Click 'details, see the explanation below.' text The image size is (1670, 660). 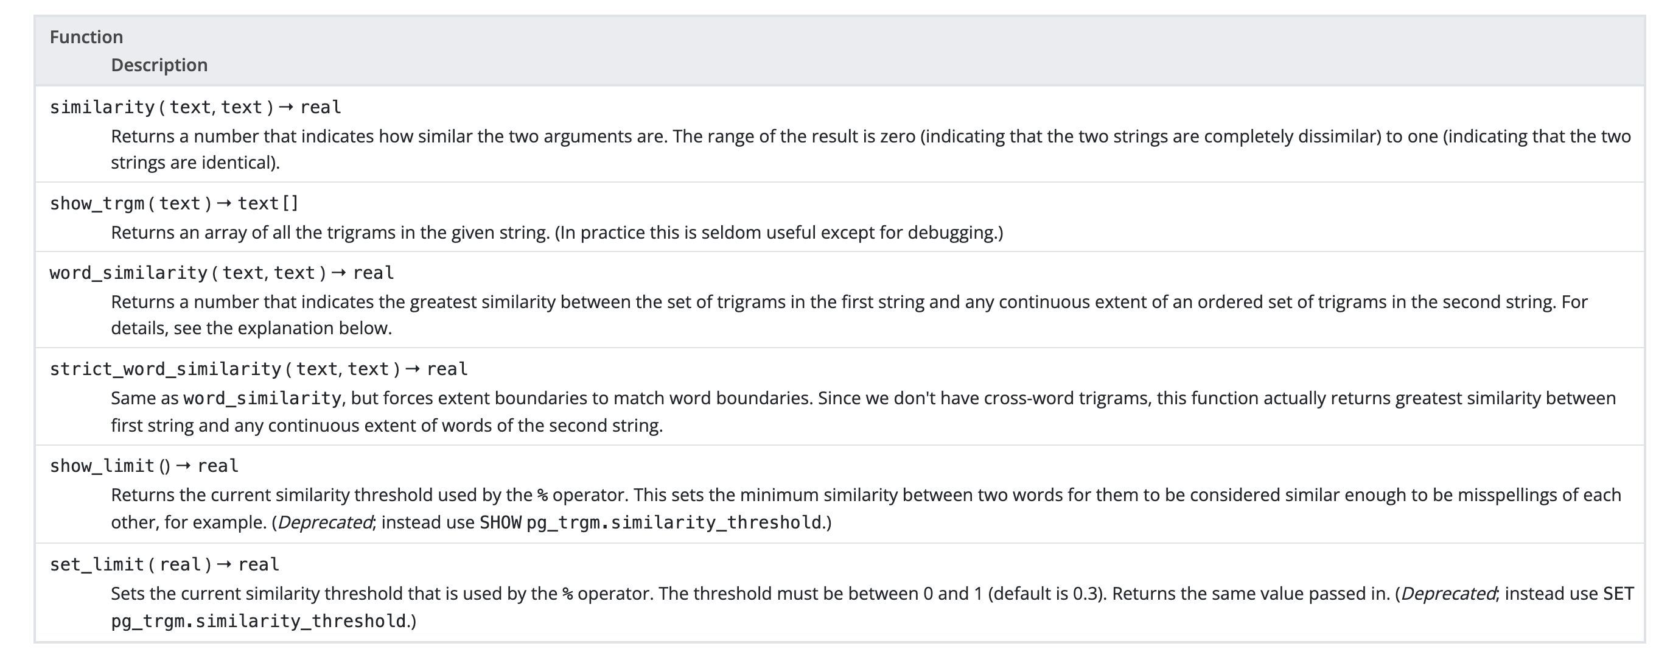click(251, 328)
